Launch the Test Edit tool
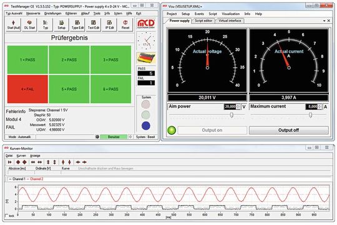The height and width of the screenshot is (225, 337). click(x=93, y=24)
